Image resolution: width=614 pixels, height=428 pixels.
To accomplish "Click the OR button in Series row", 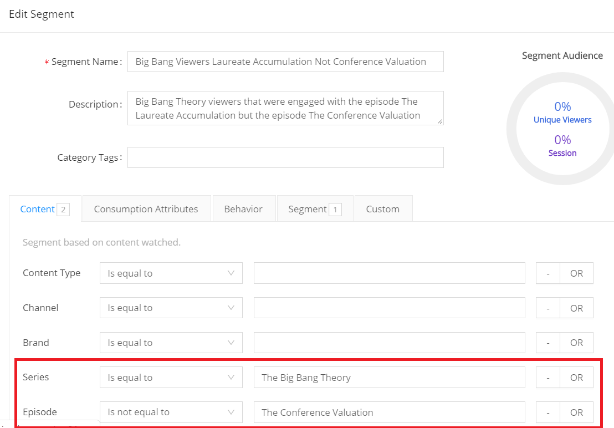I will [576, 378].
